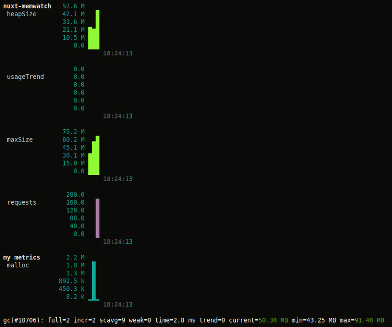Viewport: 392px width, 327px height.
Task: Click the "2.2 M" axis value
Action: [x=75, y=257]
